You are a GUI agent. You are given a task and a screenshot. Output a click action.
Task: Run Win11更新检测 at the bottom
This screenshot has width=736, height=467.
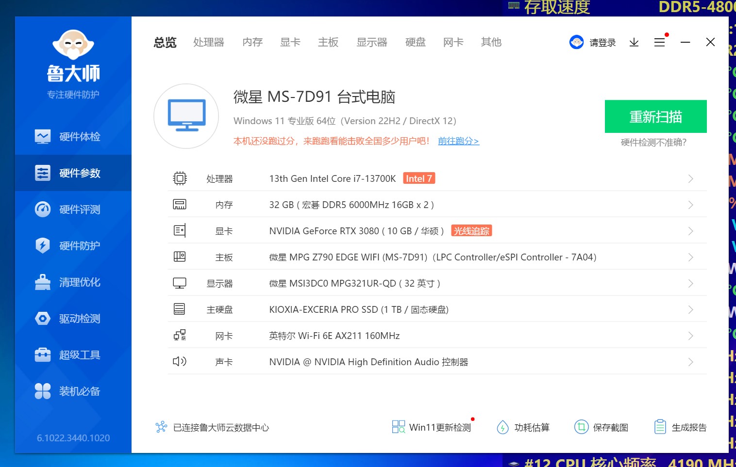point(431,427)
